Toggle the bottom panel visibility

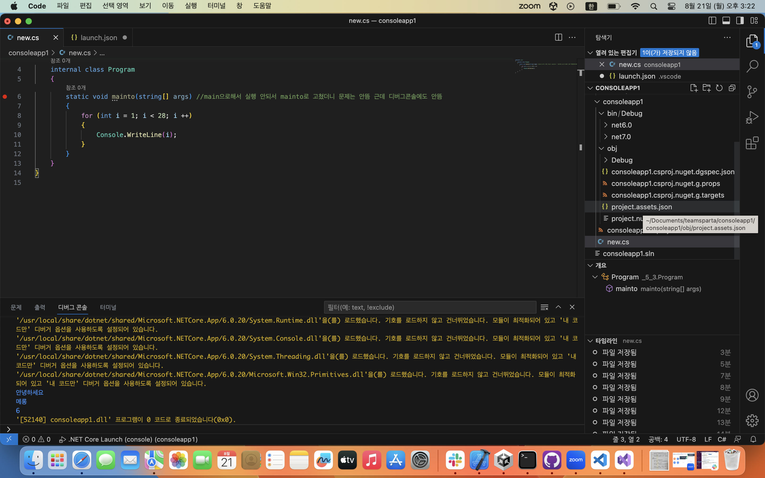pyautogui.click(x=726, y=20)
